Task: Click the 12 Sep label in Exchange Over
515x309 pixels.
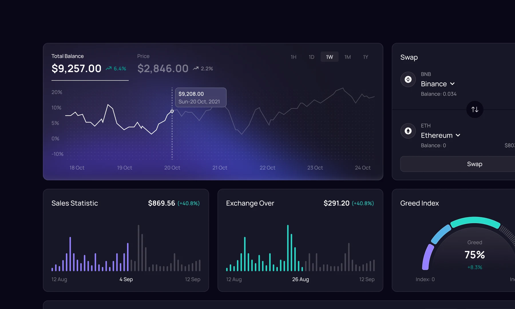Action: [x=367, y=279]
